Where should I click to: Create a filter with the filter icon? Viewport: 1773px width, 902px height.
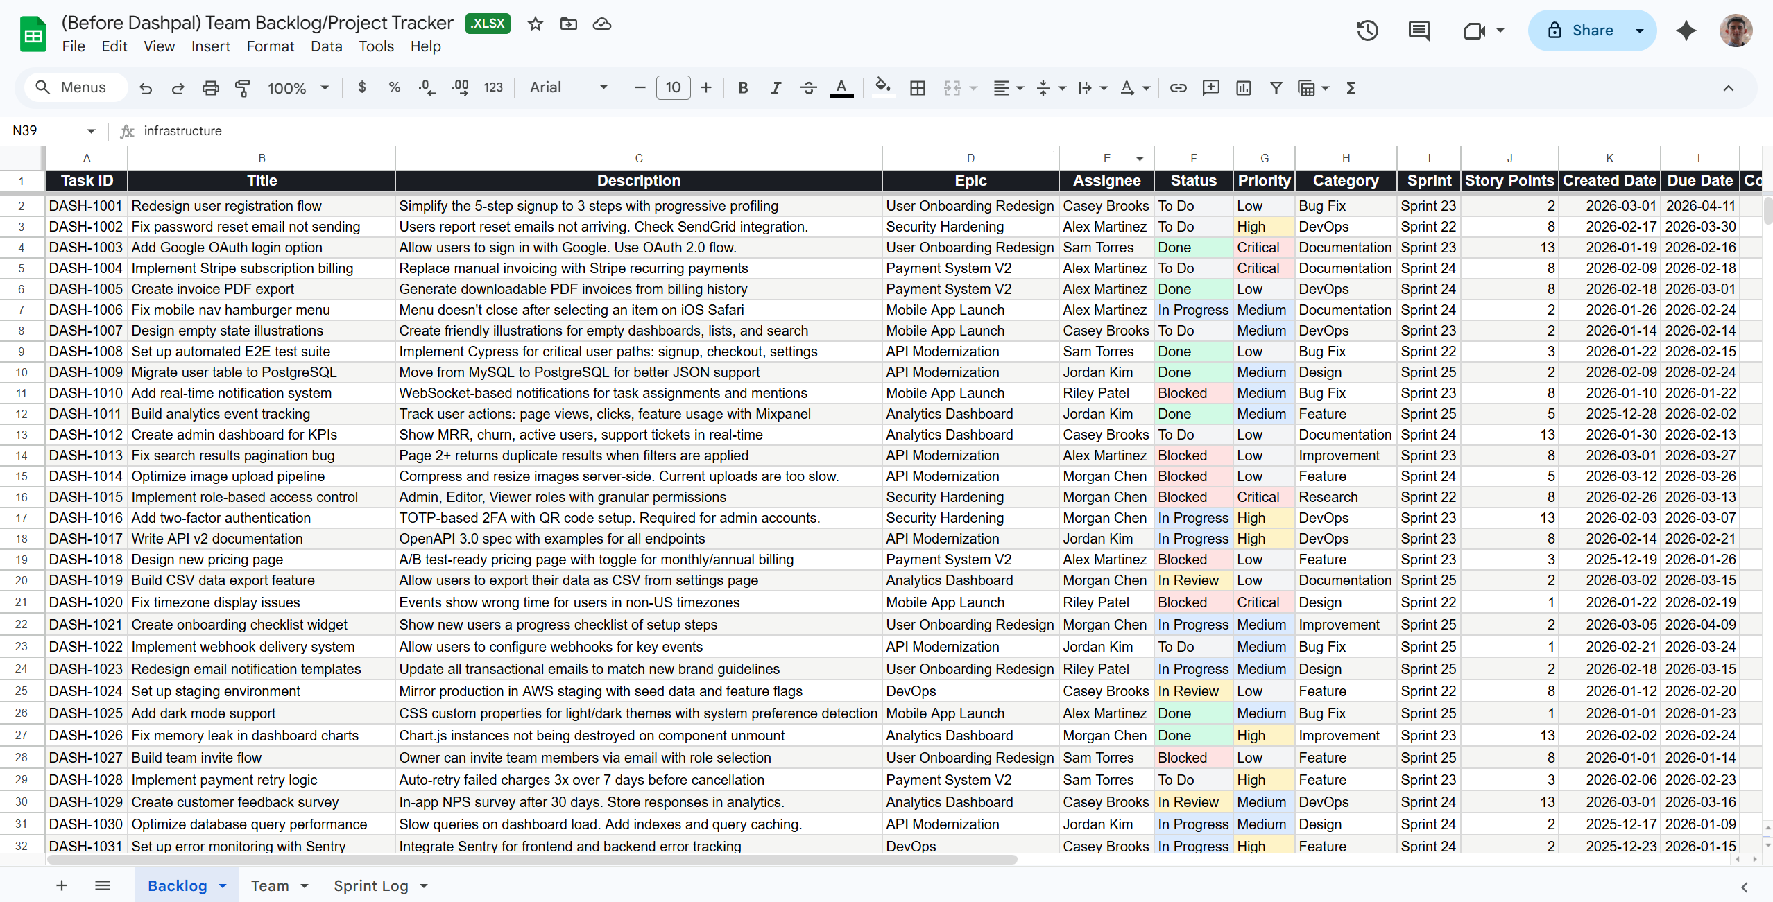coord(1276,87)
